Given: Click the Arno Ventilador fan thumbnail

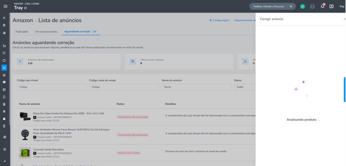Looking at the screenshot, I should [25, 135].
